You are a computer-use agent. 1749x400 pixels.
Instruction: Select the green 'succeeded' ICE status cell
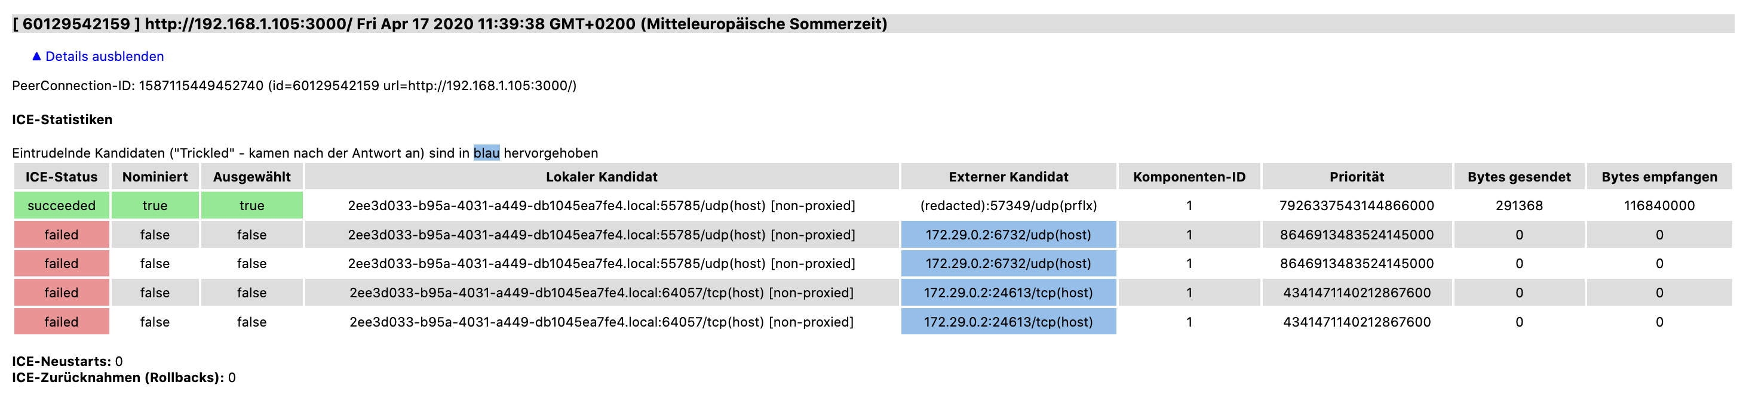60,205
